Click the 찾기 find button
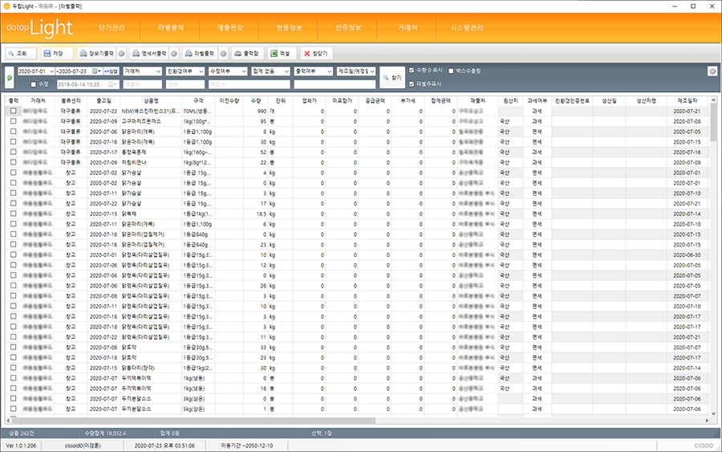Image resolution: width=722 pixels, height=452 pixels. (x=391, y=76)
